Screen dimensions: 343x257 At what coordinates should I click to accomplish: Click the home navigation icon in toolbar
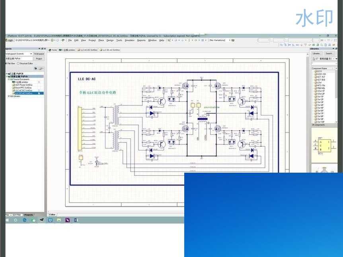(x=63, y=40)
